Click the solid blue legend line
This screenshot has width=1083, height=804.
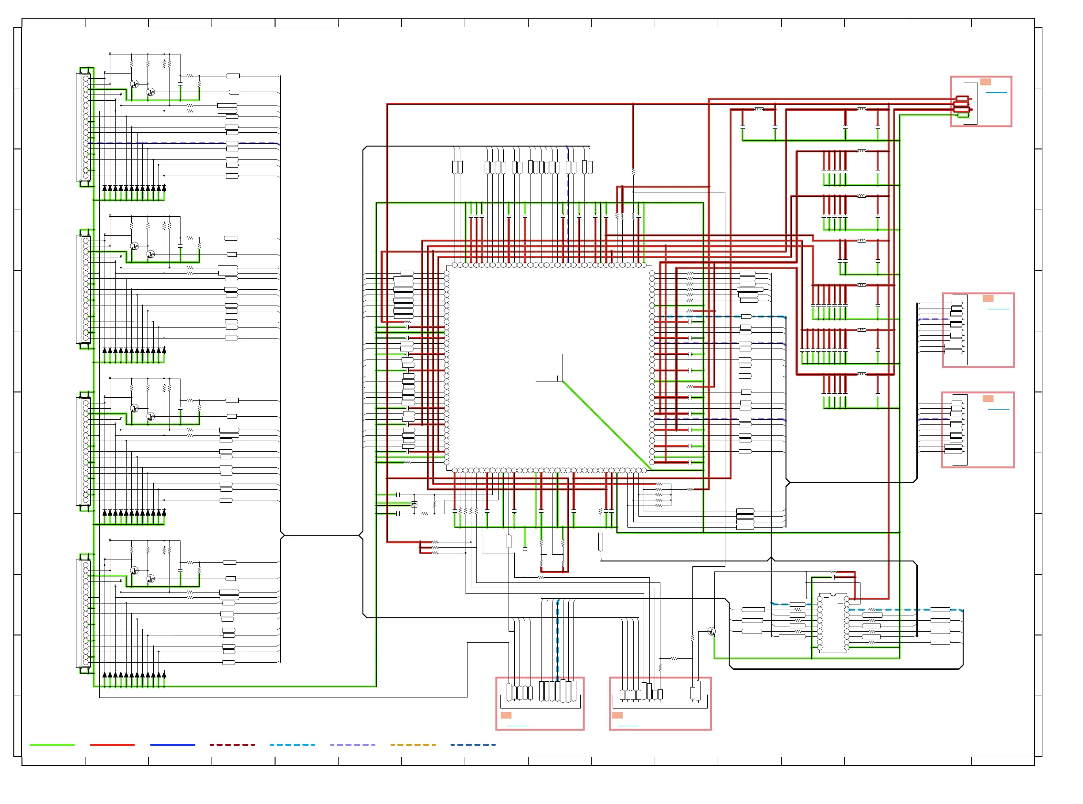[x=172, y=745]
